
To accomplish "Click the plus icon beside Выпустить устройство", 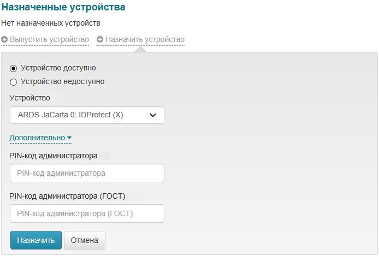I will 5,40.
